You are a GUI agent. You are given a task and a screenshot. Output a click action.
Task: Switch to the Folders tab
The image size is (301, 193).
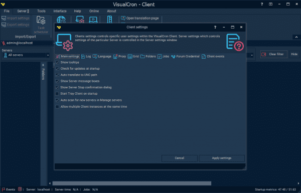(x=148, y=57)
